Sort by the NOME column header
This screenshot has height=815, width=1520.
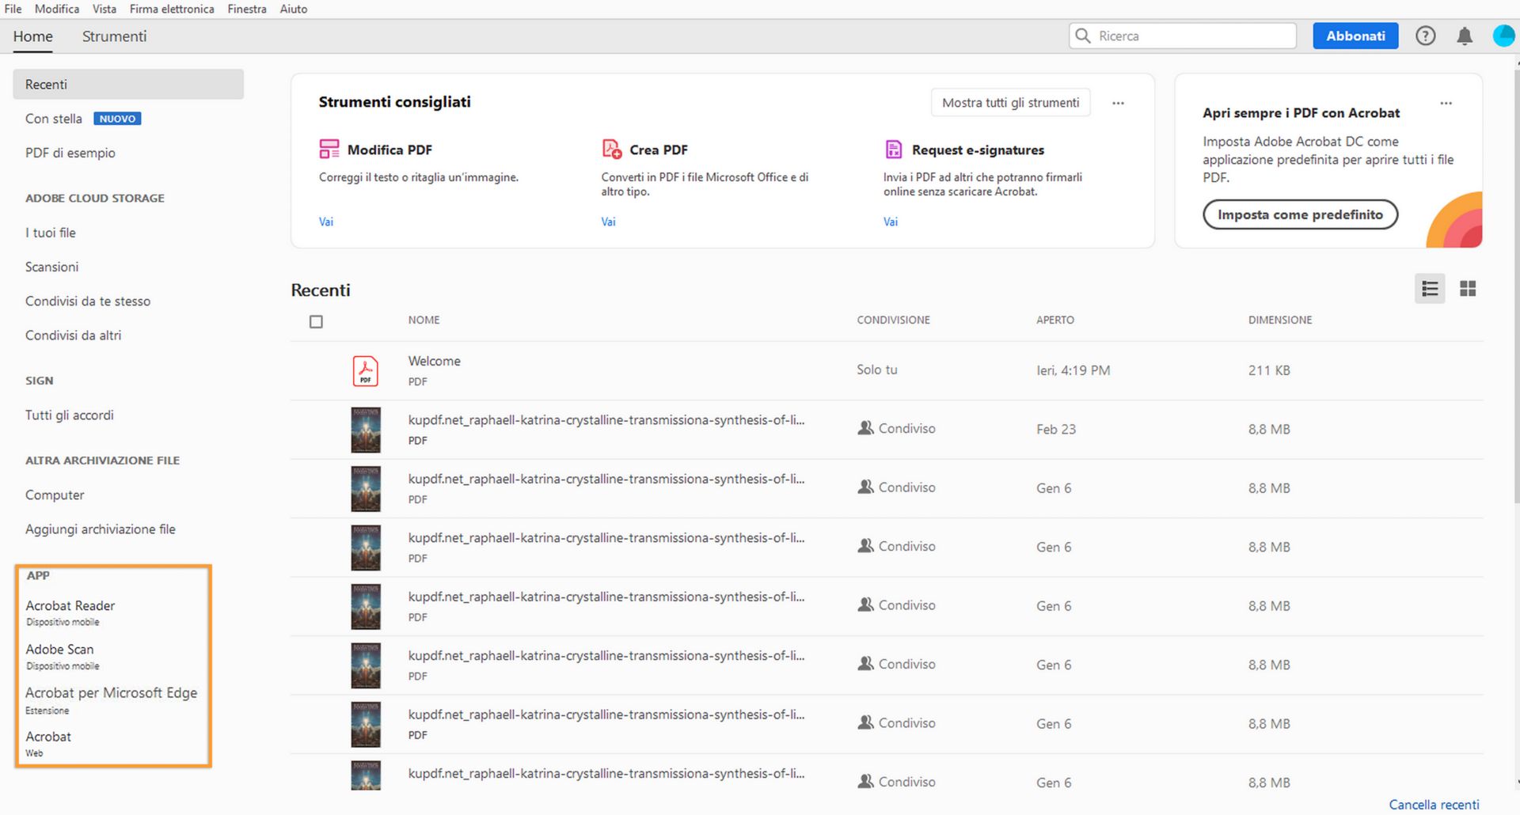[424, 320]
